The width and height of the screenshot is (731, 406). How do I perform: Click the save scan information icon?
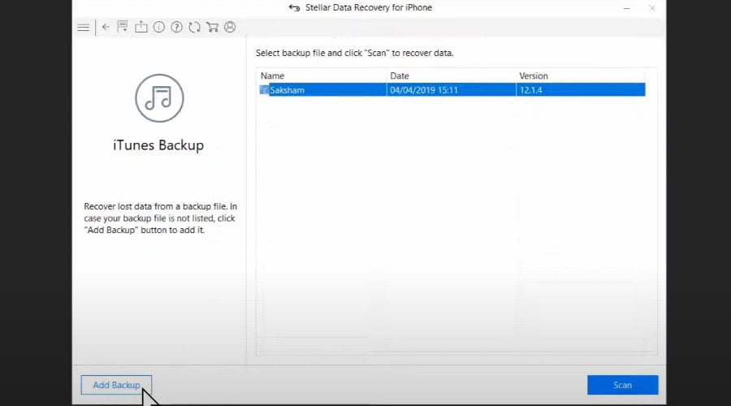123,27
